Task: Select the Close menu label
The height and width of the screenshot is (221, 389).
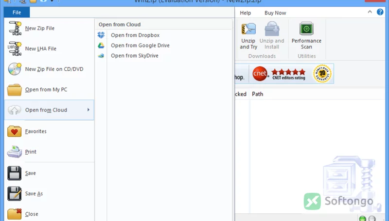Action: pos(32,214)
